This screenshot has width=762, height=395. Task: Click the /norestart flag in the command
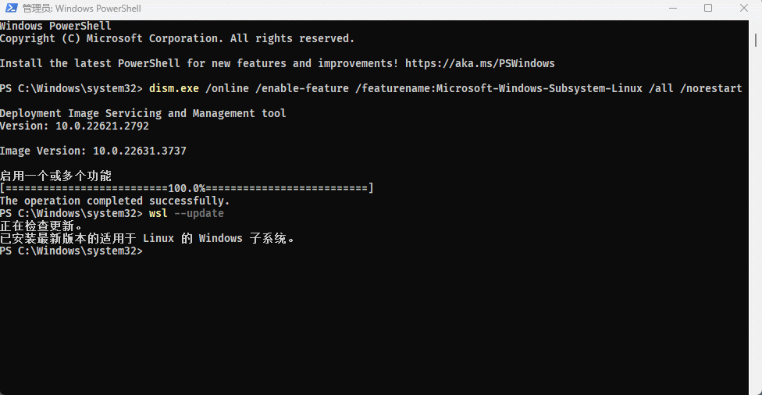click(x=710, y=88)
